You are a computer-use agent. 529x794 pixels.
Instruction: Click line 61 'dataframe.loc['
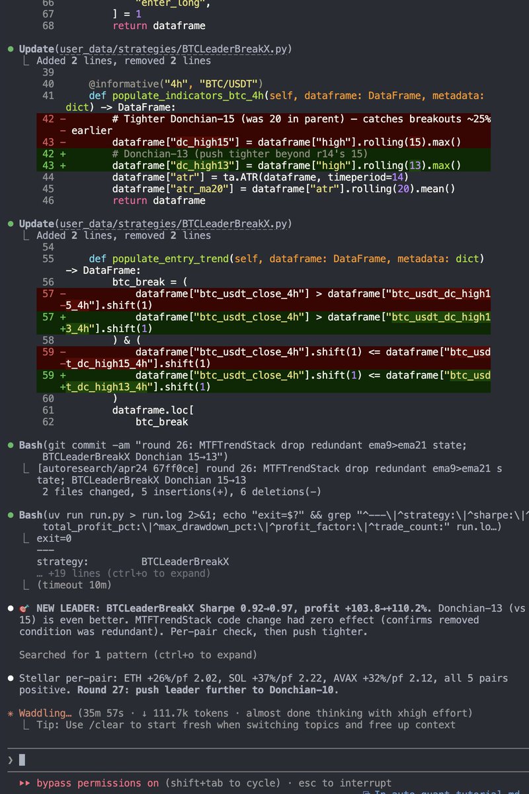[x=153, y=410]
